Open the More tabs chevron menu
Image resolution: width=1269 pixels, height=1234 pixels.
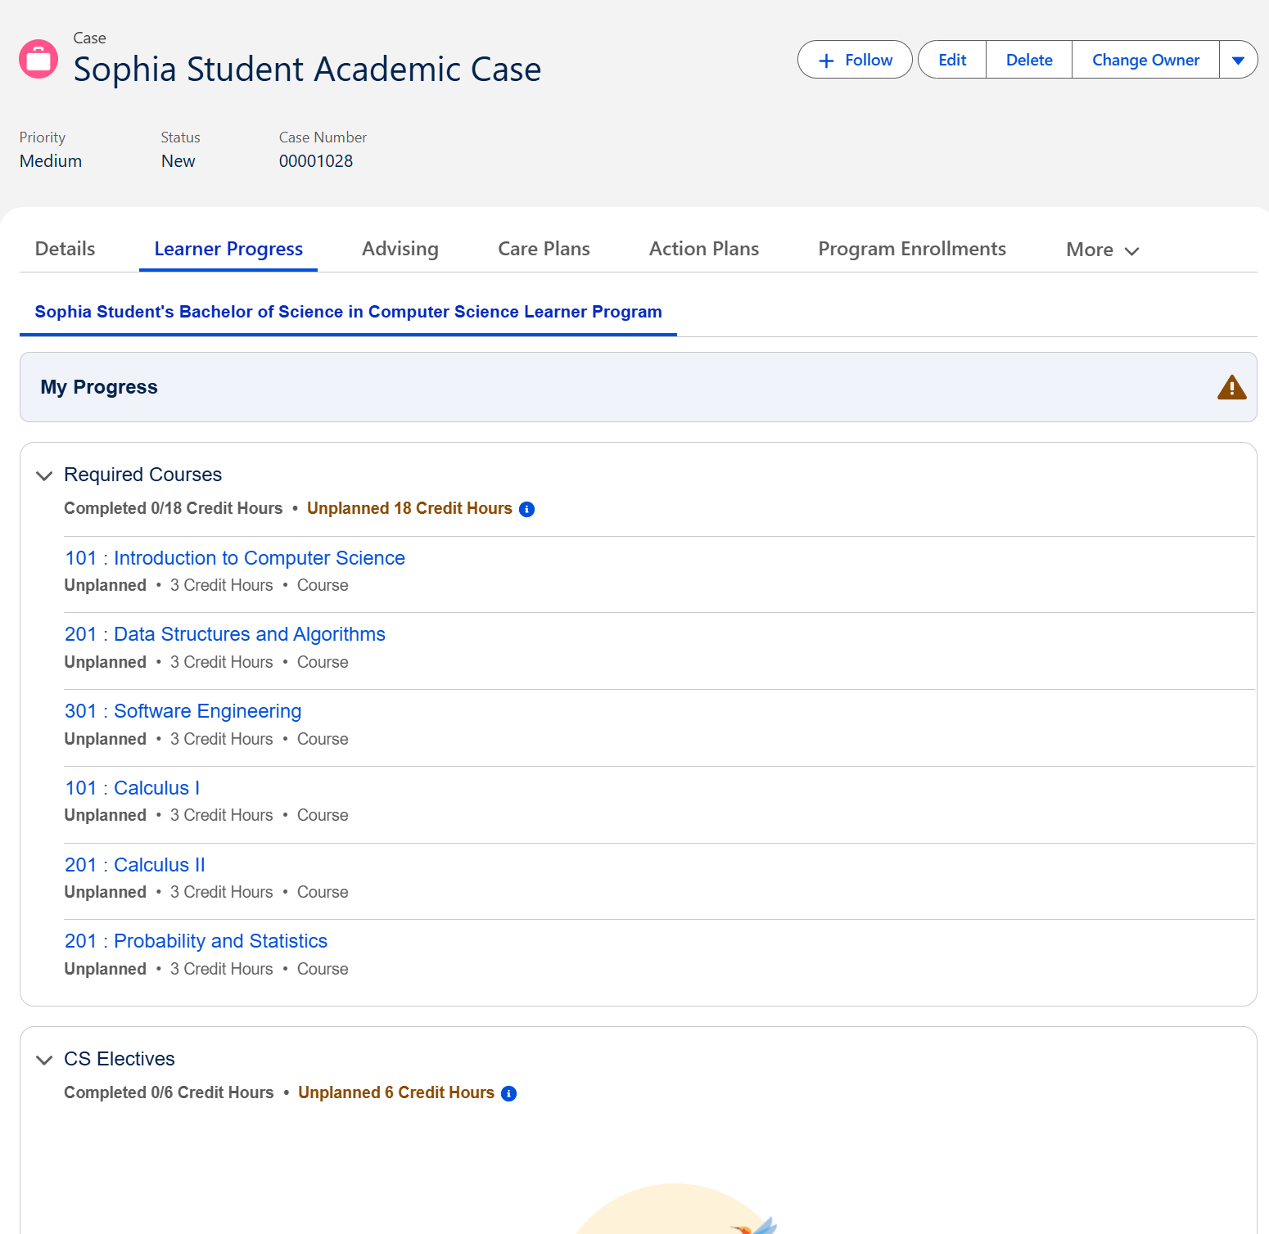pos(1133,251)
